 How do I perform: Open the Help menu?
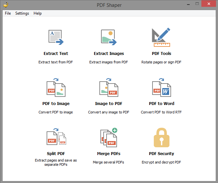pyautogui.click(x=37, y=13)
